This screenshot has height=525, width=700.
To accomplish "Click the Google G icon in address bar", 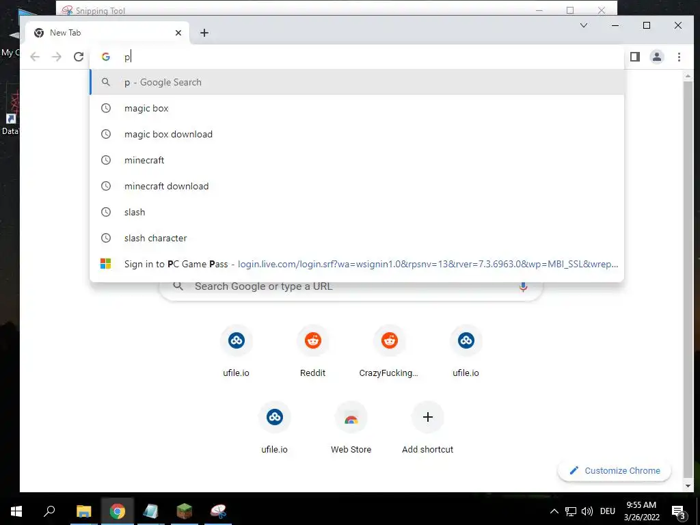I will click(106, 57).
